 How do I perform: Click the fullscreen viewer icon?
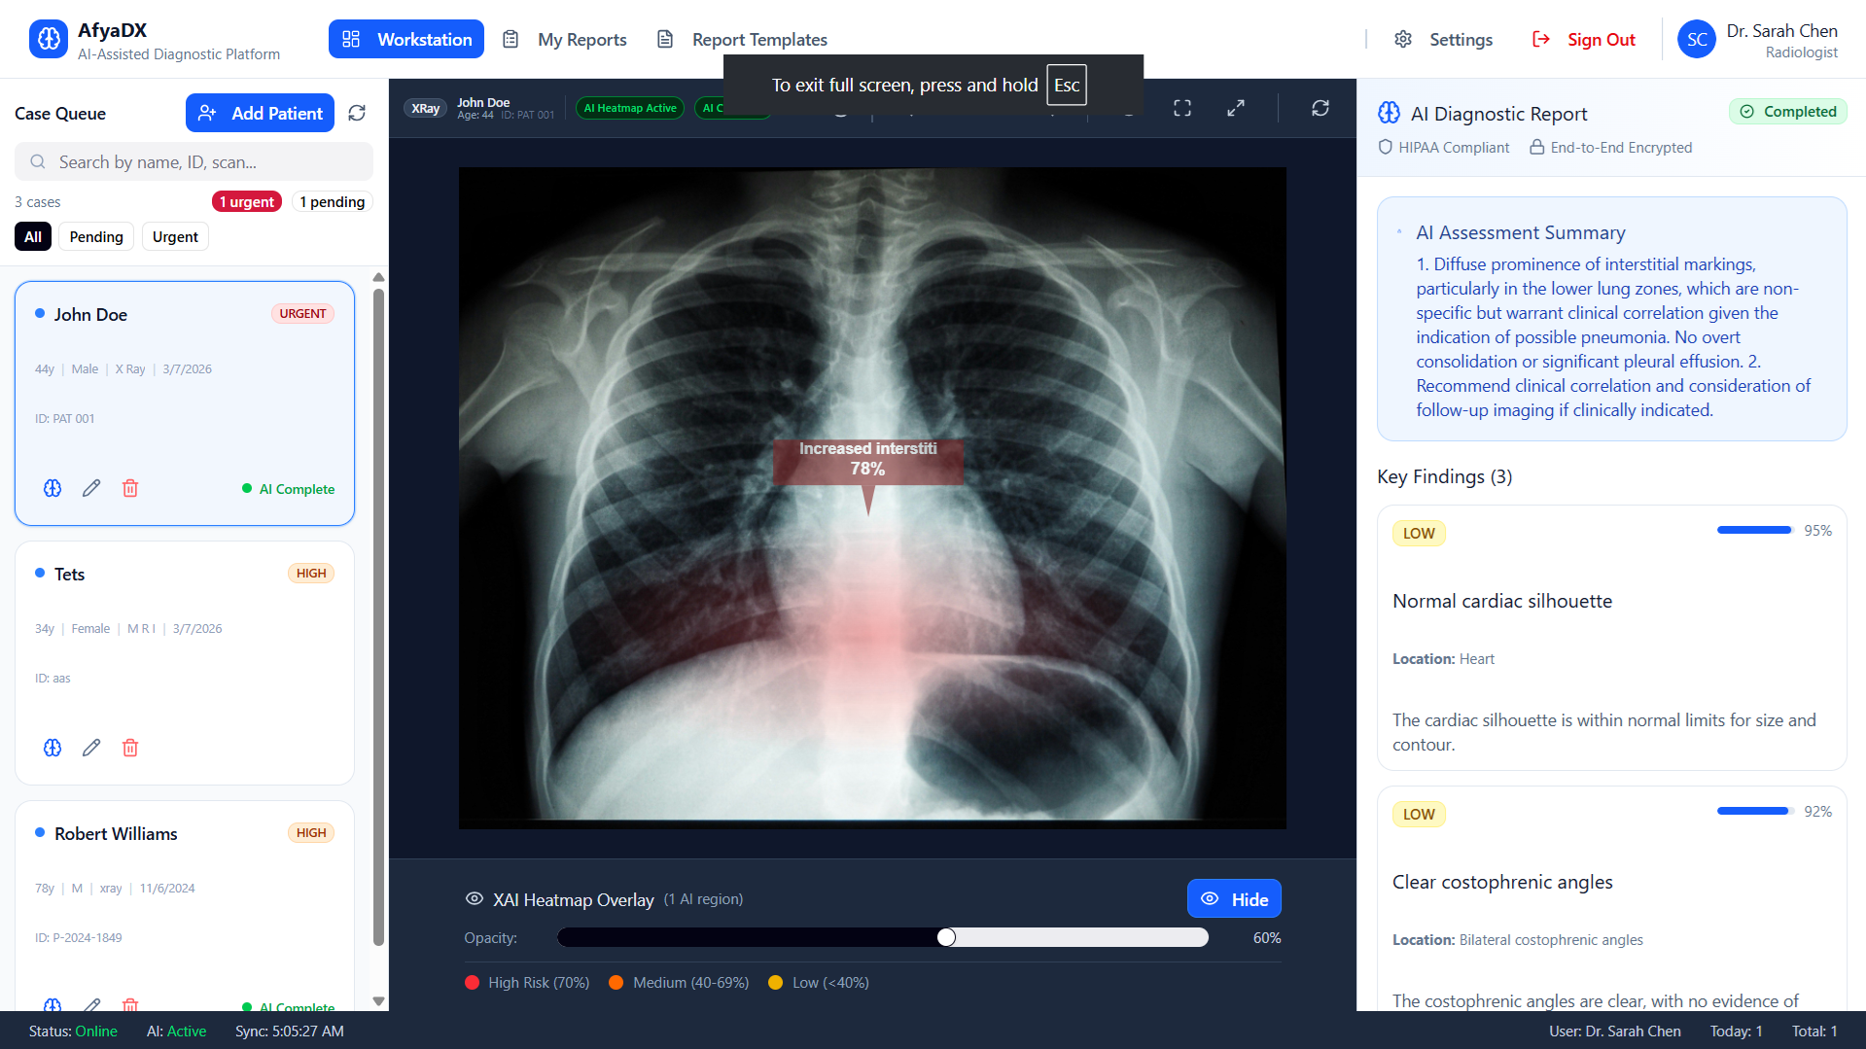click(x=1182, y=108)
